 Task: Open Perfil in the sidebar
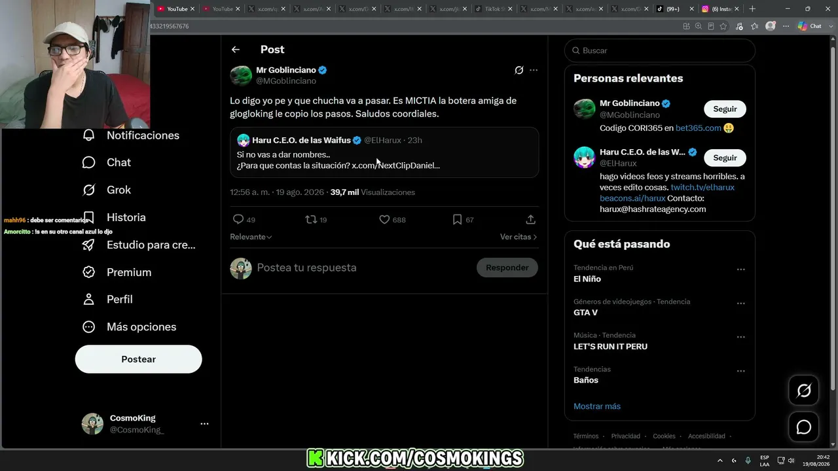pos(108,299)
